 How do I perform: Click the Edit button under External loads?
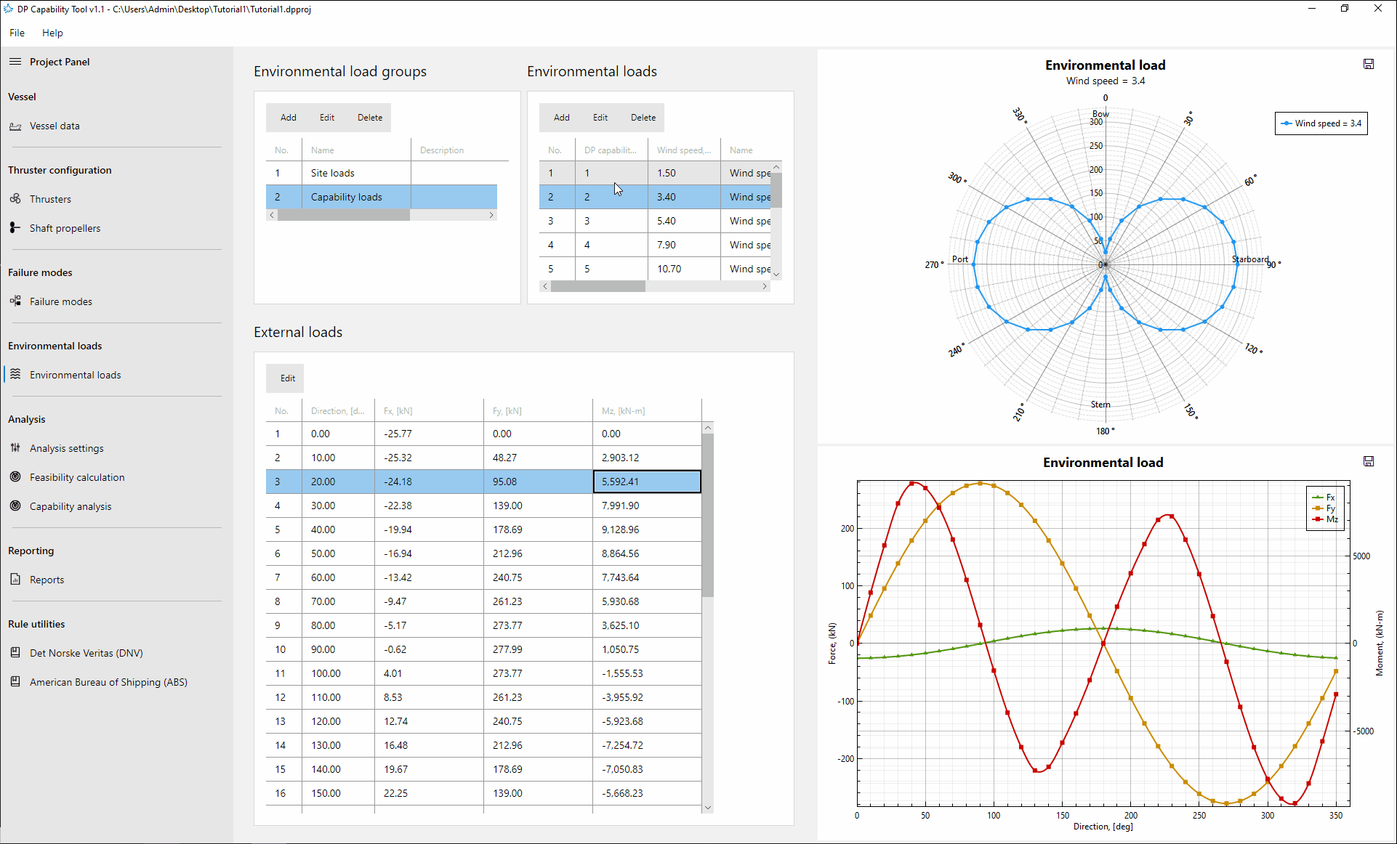pos(288,378)
